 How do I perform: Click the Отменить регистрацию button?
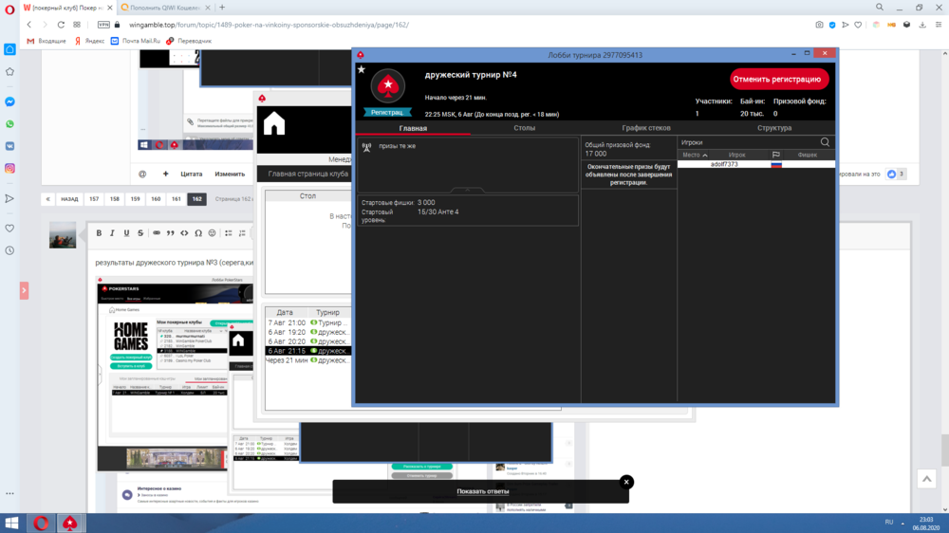[779, 80]
